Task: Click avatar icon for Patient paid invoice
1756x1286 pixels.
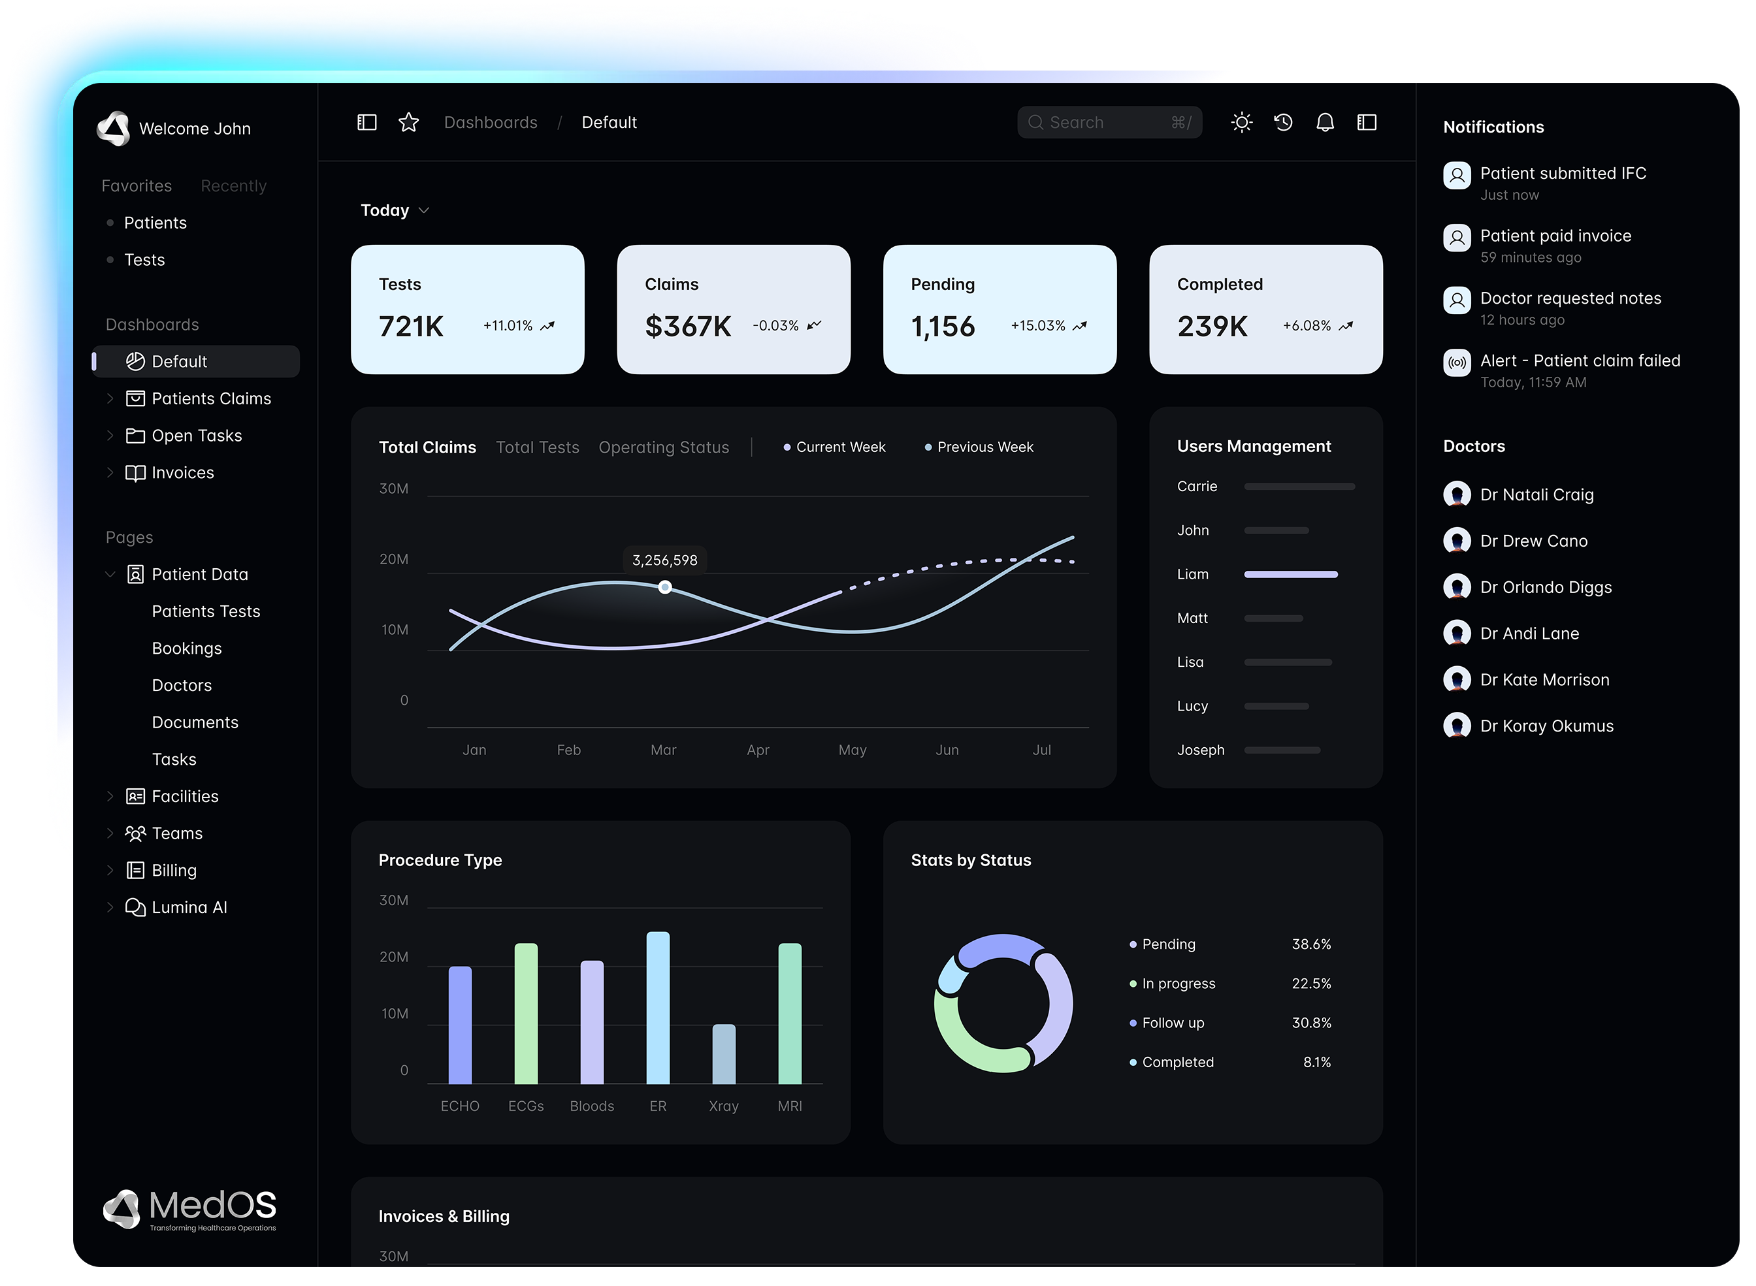Action: coord(1456,238)
